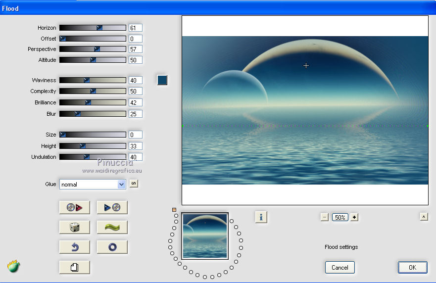Open the Glue mode dropdown
This screenshot has width=436, height=283.
pyautogui.click(x=93, y=185)
